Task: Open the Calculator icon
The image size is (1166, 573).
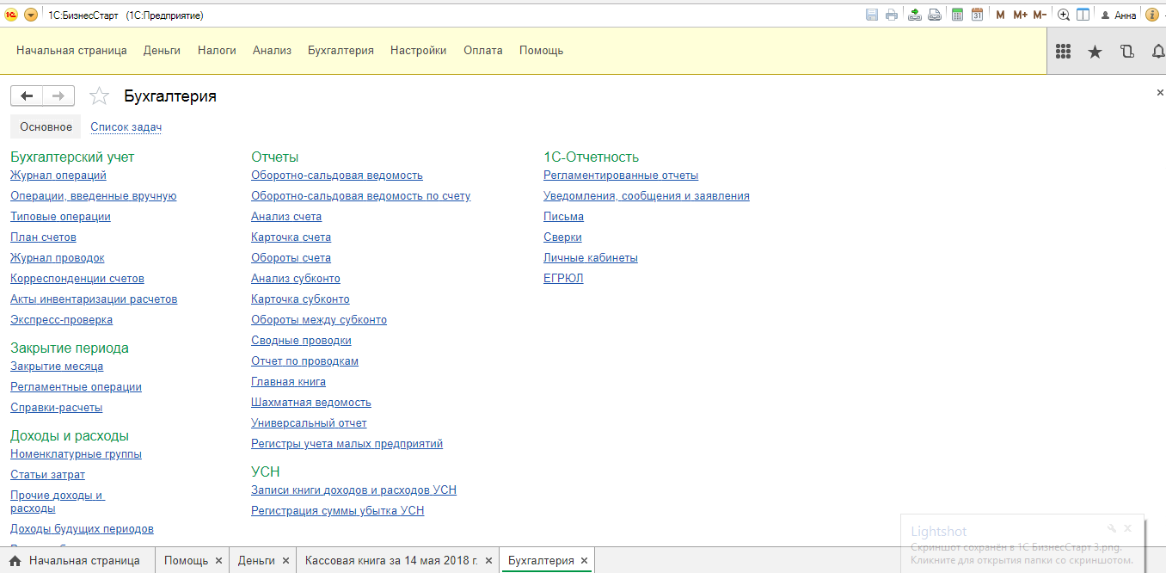Action: 957,15
